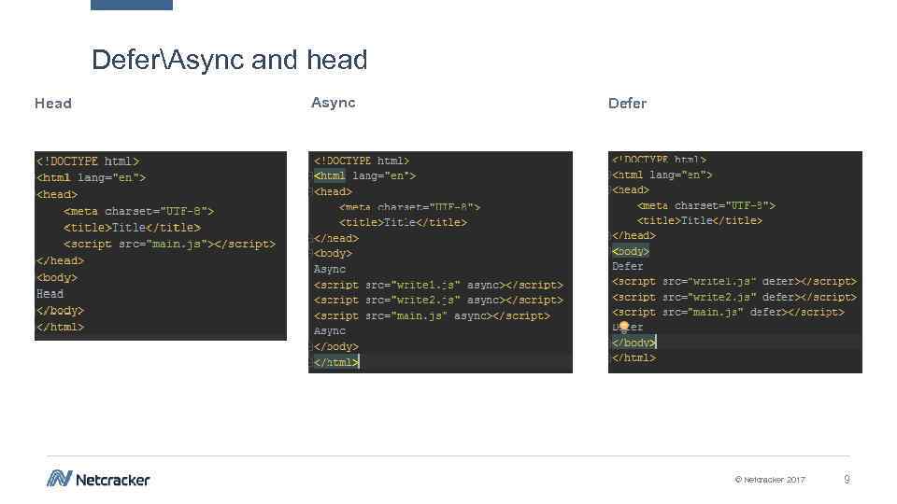This screenshot has height=504, width=897.
Task: Click the write1.js defer script line
Action: [734, 282]
